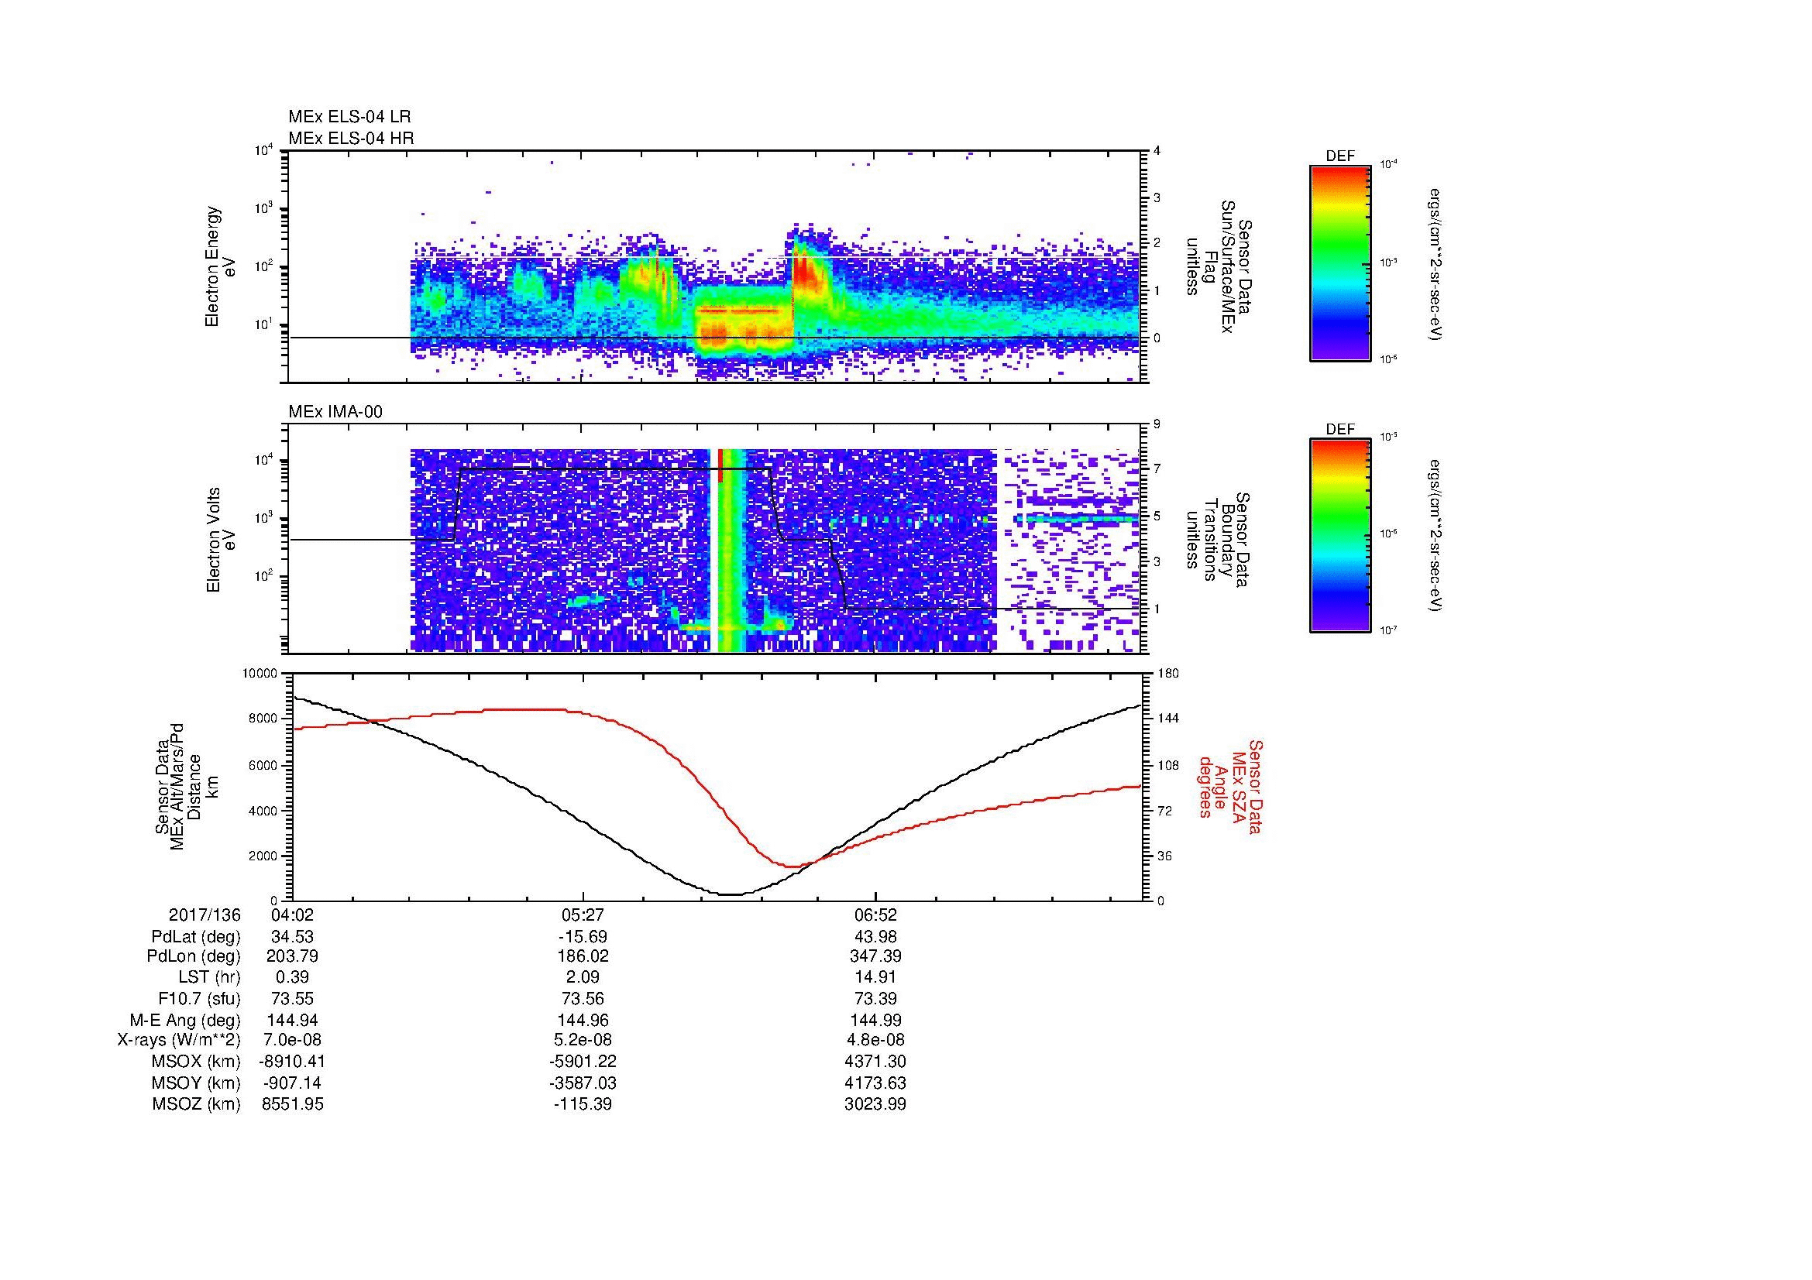Click the MSOZ value '-115.39'

(x=583, y=1104)
